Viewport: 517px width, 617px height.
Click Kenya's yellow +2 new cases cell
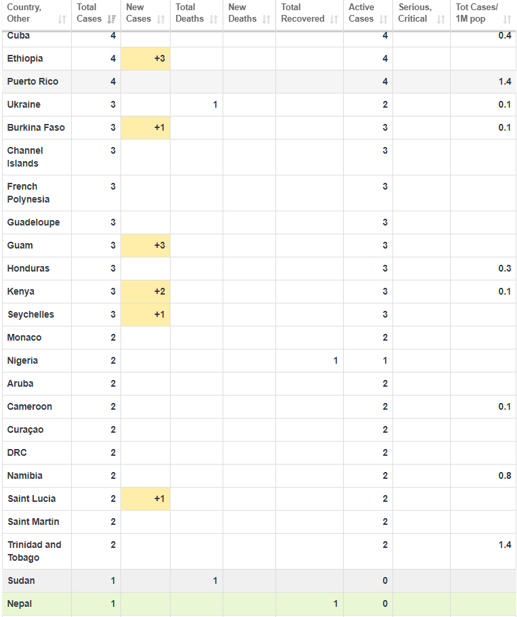coord(145,292)
